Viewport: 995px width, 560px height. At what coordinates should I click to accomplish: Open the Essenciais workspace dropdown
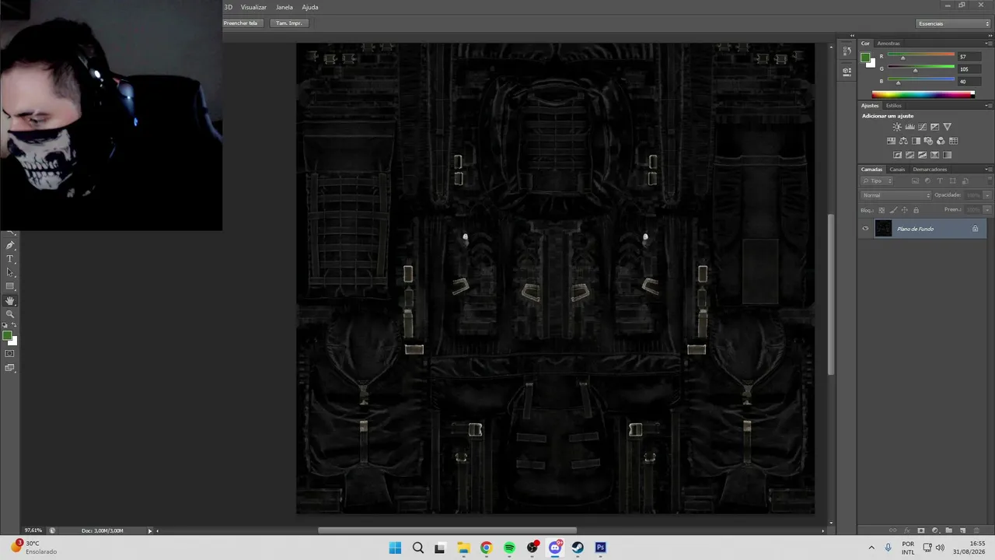[953, 23]
